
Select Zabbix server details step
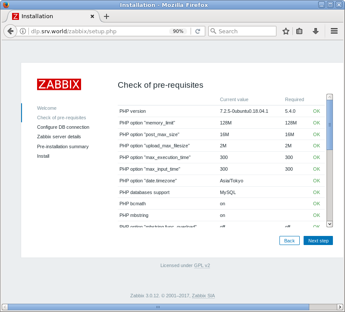(59, 137)
